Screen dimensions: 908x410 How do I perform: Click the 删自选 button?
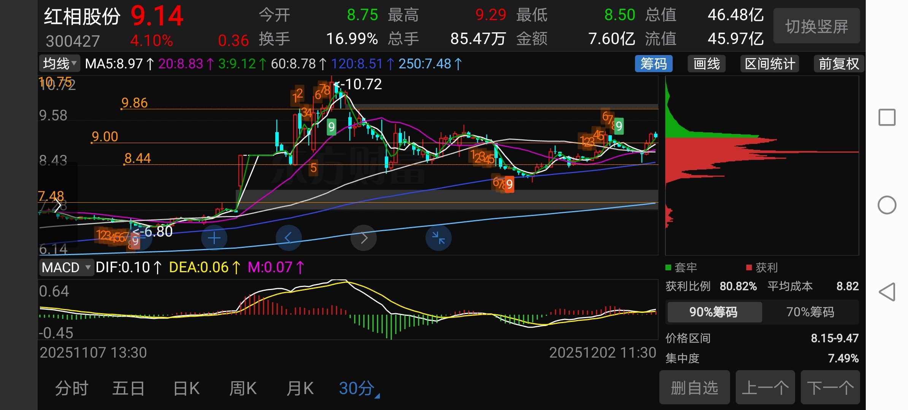[694, 388]
